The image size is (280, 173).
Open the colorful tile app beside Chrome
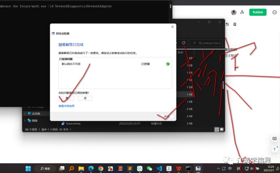pyautogui.click(x=110, y=169)
